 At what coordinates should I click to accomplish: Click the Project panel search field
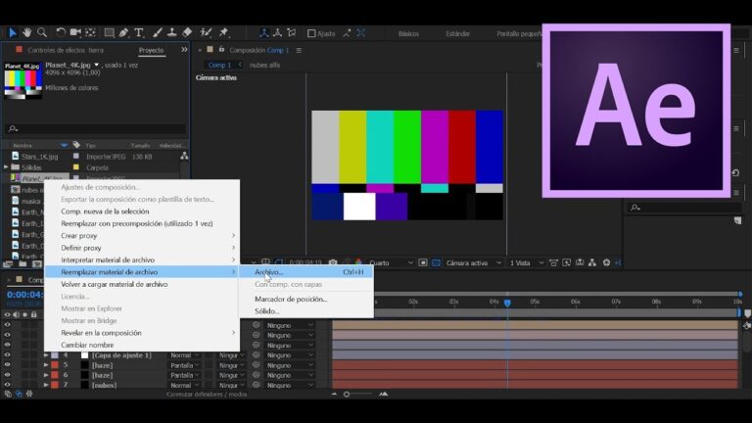click(x=96, y=128)
